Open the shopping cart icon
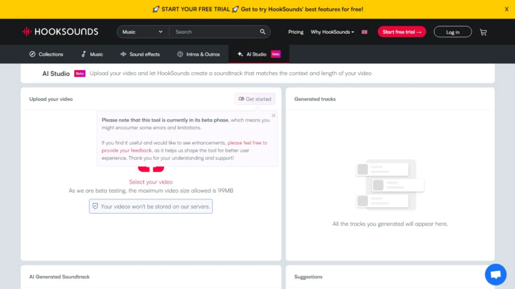515x289 pixels. 483,32
